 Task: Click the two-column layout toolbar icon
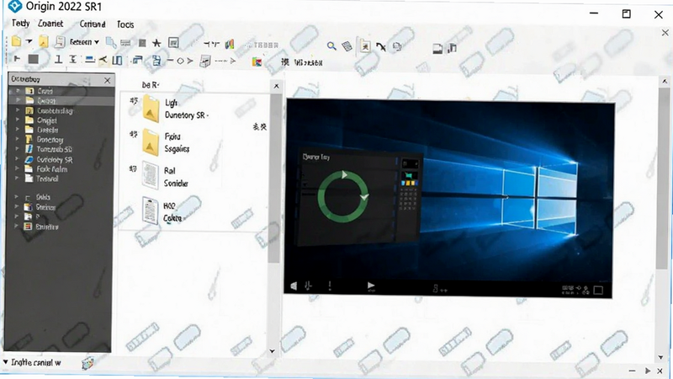coord(117,60)
